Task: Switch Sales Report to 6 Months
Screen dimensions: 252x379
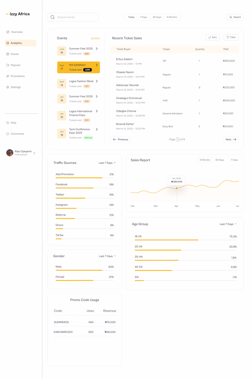Action: 205,160
